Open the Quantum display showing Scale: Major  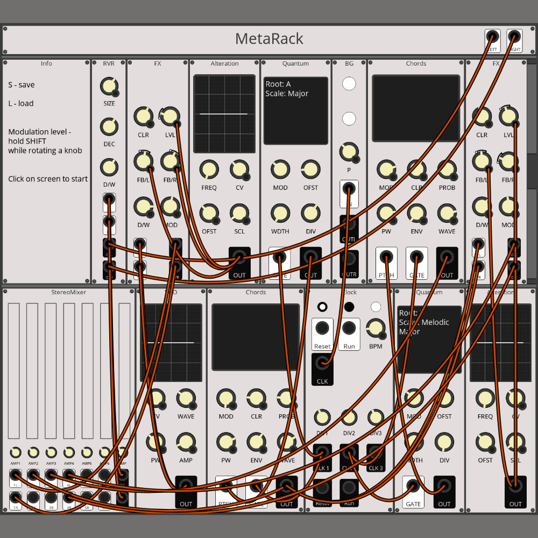pos(295,110)
